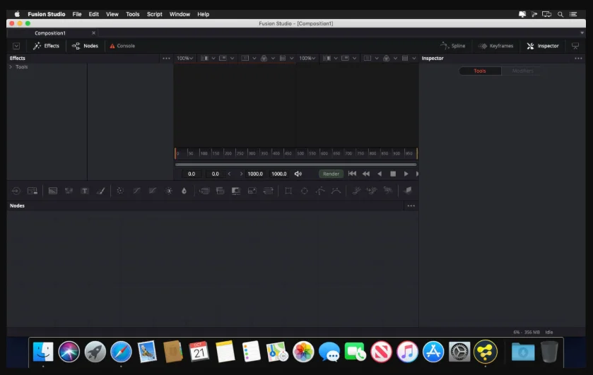The image size is (593, 375).
Task: Click the timeline range bar below the ruler
Action: (x=295, y=165)
